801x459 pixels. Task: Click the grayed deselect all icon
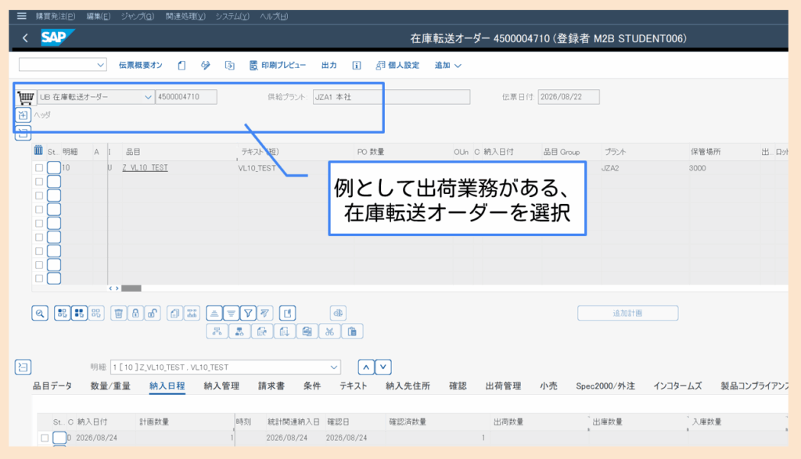pyautogui.click(x=96, y=313)
